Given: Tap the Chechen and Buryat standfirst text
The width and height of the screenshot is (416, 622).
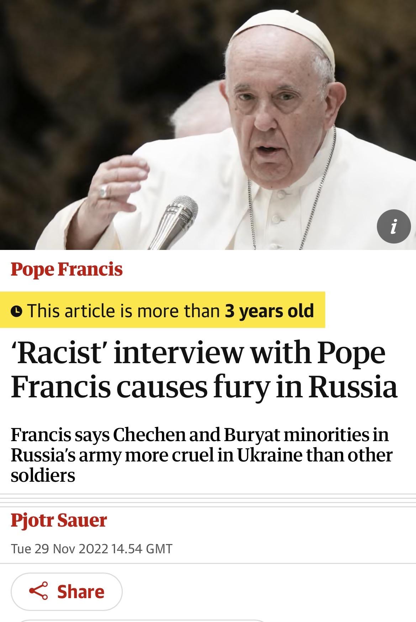Looking at the screenshot, I should [x=201, y=455].
